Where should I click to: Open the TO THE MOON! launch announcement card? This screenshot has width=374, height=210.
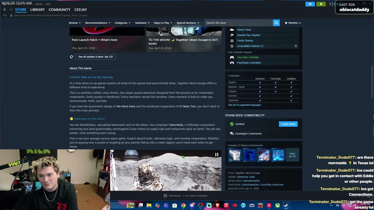click(x=184, y=40)
